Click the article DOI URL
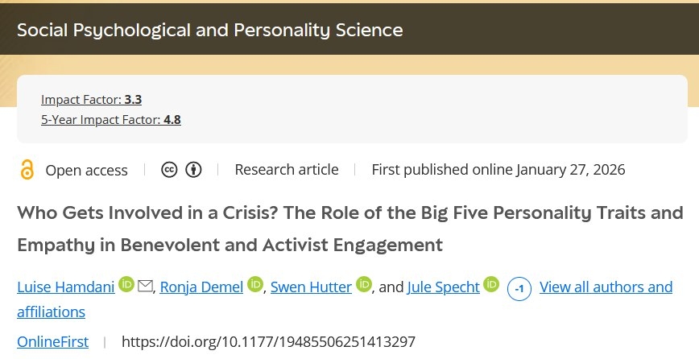Screen dimensions: 699x359 [268, 341]
